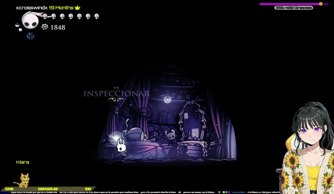The height and width of the screenshot is (194, 334).
Task: Click ticker message 'pareces me mama con el dinero'
Action: (x=199, y=192)
